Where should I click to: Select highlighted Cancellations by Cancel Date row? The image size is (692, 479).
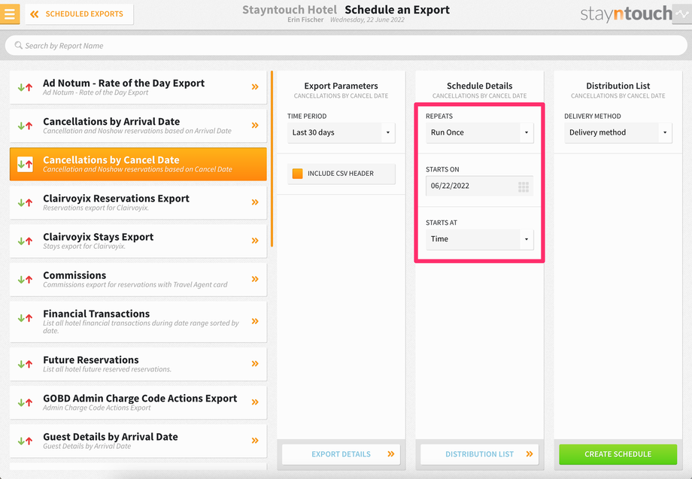(x=138, y=164)
